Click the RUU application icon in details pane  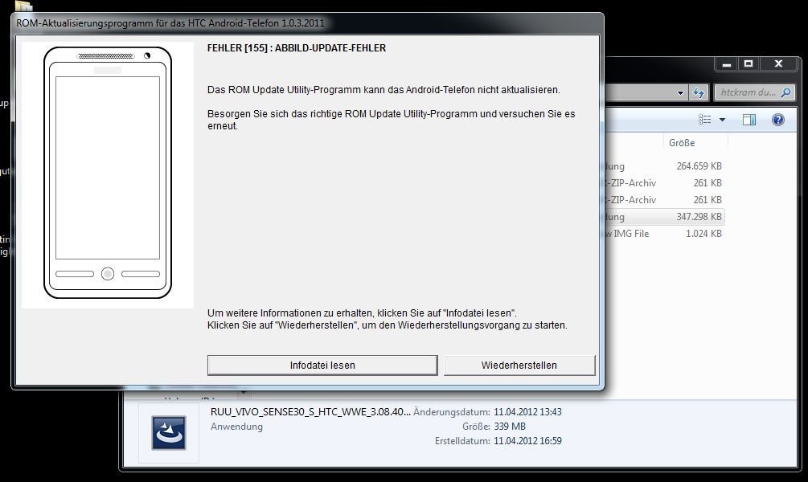(x=169, y=432)
